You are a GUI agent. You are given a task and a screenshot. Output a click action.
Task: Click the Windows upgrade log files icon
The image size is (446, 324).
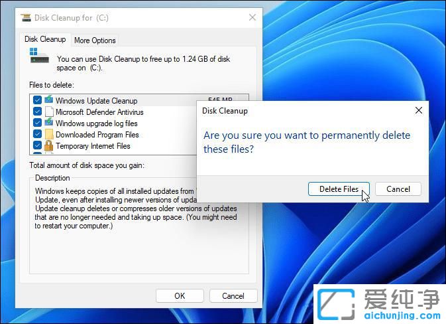[x=49, y=123]
